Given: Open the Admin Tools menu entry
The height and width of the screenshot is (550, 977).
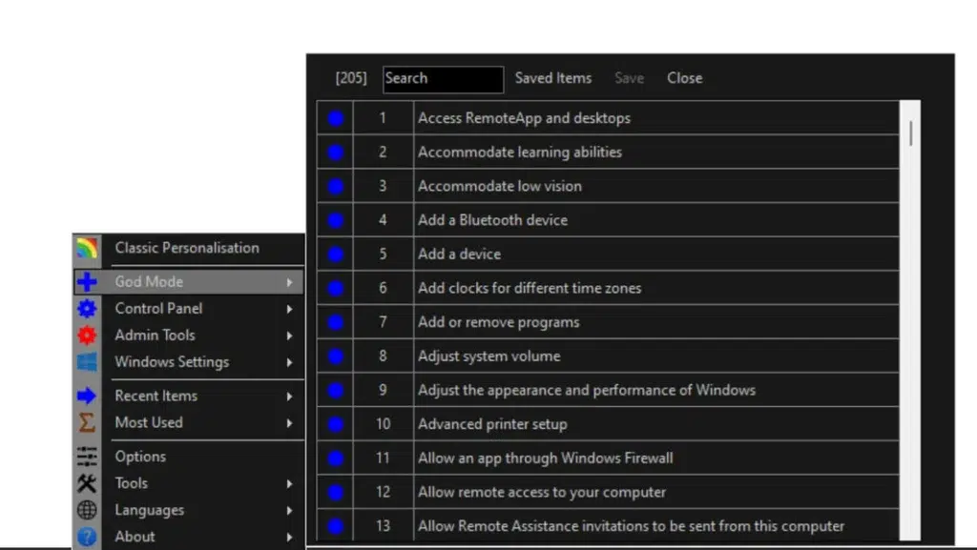Looking at the screenshot, I should (155, 336).
